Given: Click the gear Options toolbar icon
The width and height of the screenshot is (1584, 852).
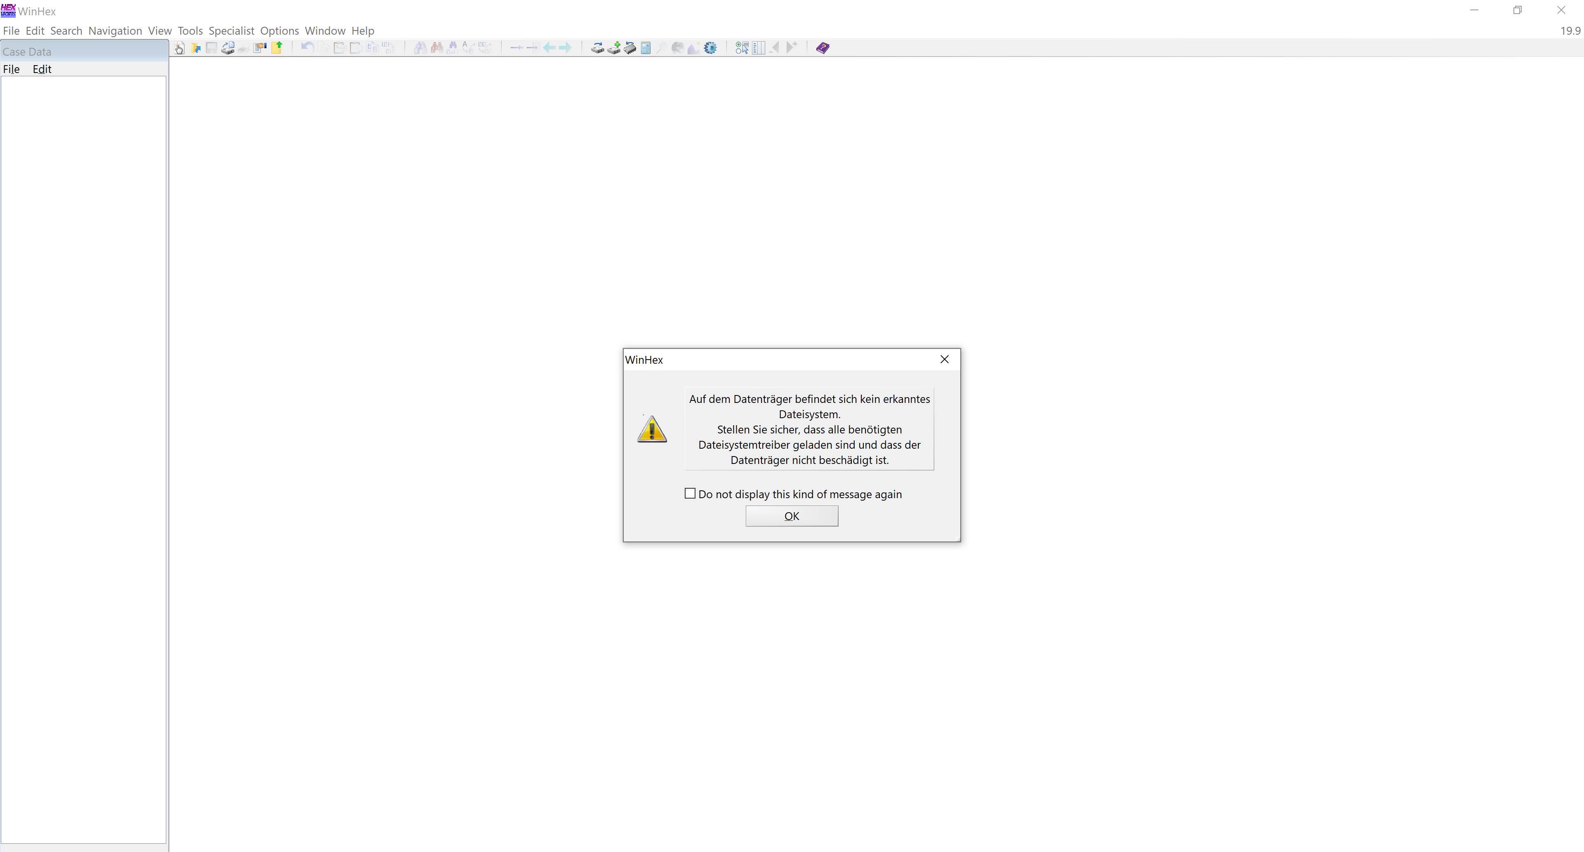Looking at the screenshot, I should [x=710, y=48].
